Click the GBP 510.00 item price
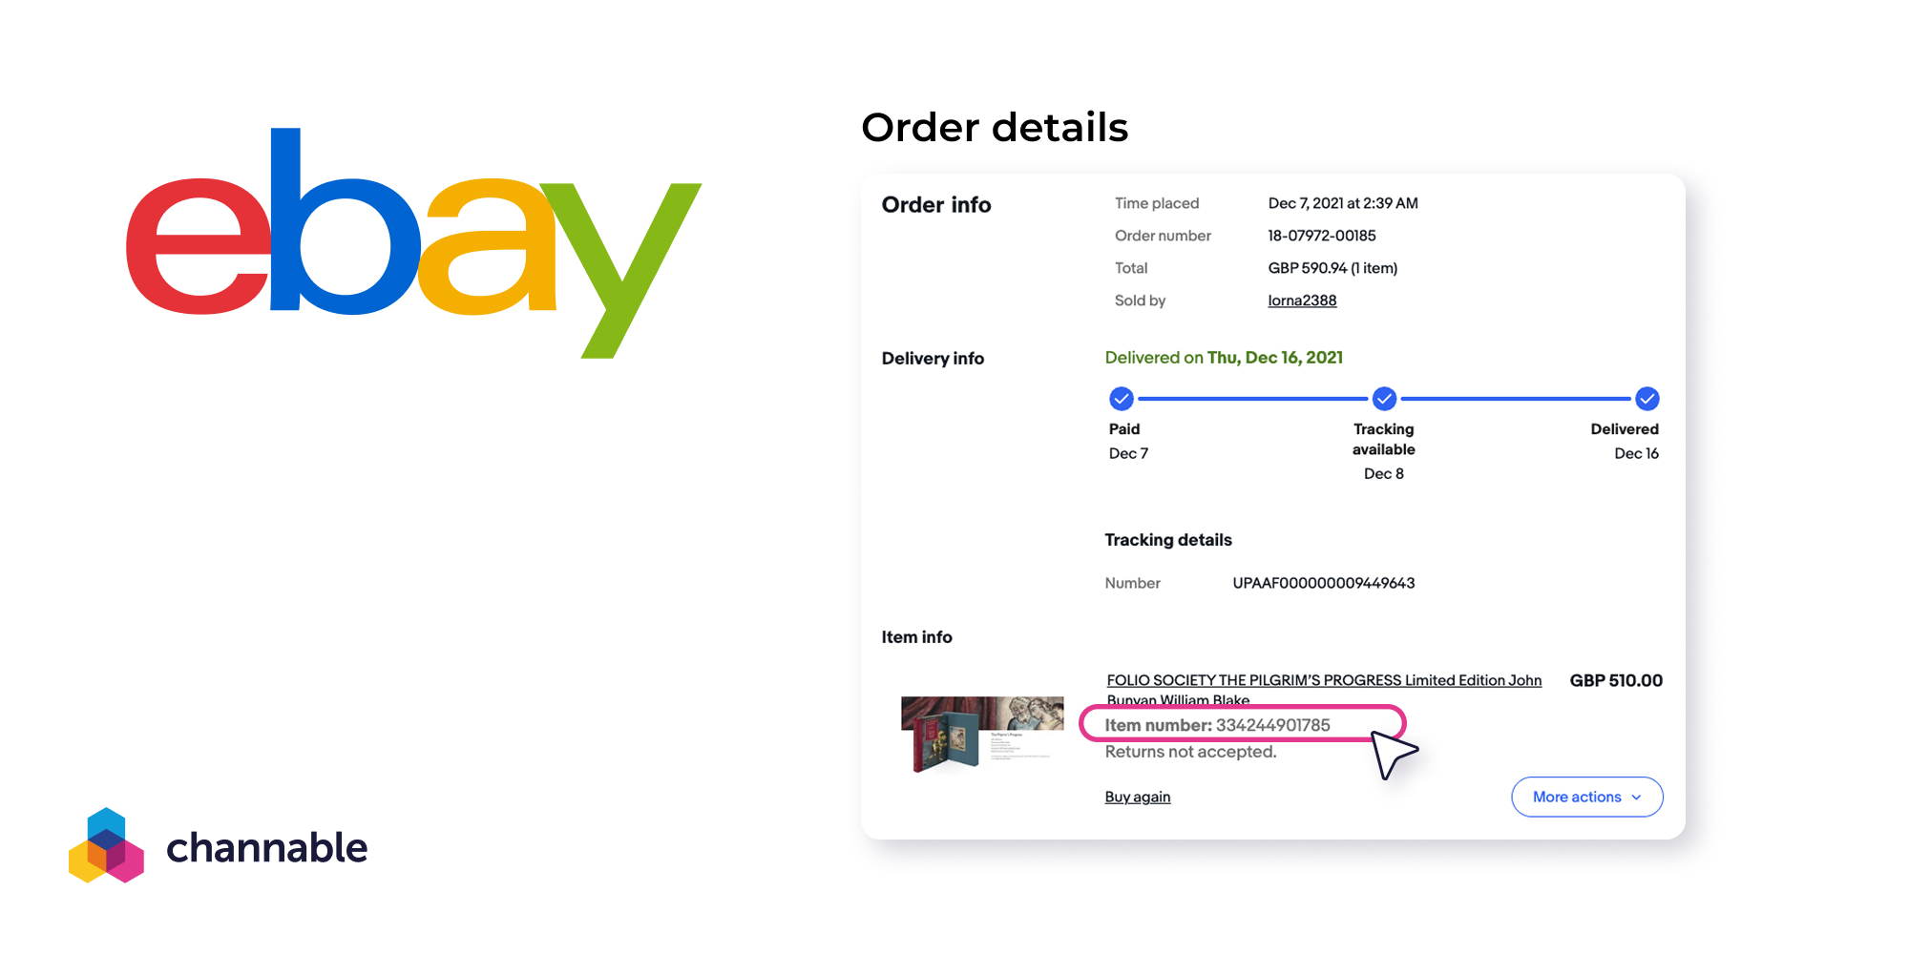Image resolution: width=1909 pixels, height=954 pixels. pyautogui.click(x=1616, y=680)
